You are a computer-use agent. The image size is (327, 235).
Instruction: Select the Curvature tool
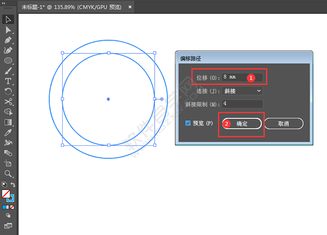tap(8, 50)
